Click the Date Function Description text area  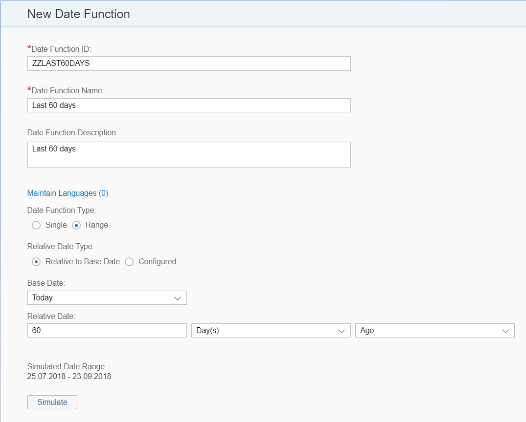click(x=189, y=154)
